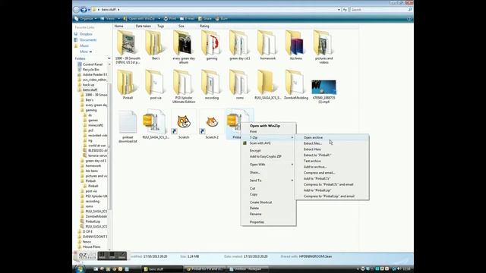This screenshot has width=486, height=273.
Task: Select the 'pinball download.txt' file icon
Action: (x=128, y=122)
